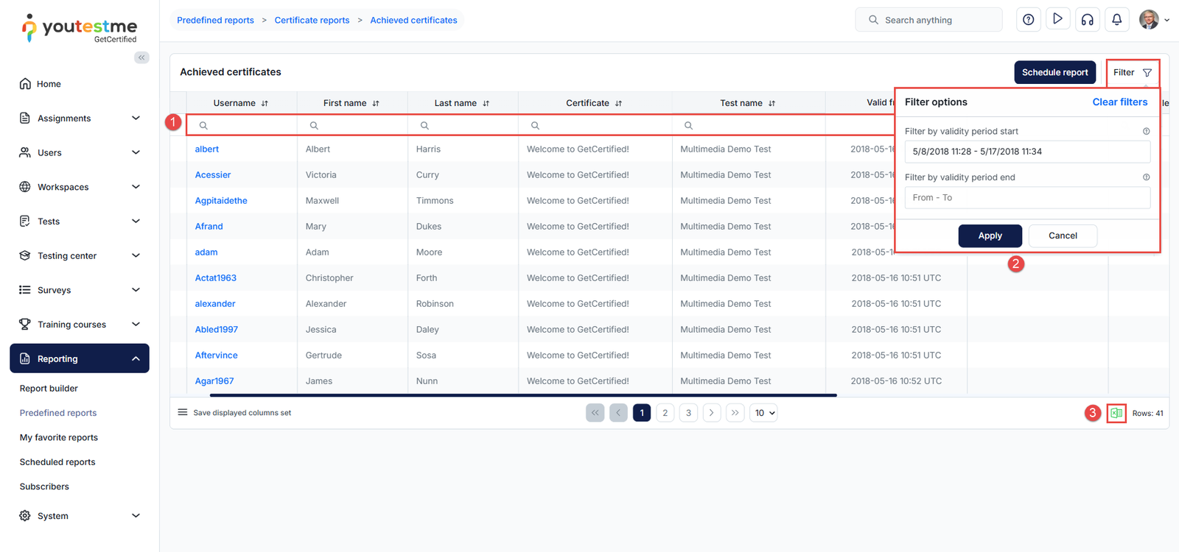Screen dimensions: 1179x552
Task: Click the horizontal table scrollbar
Action: (x=523, y=395)
